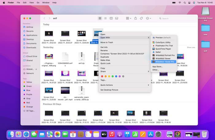Go back with the toolbar back arrow
This screenshot has width=215, height=140.
point(44,18)
